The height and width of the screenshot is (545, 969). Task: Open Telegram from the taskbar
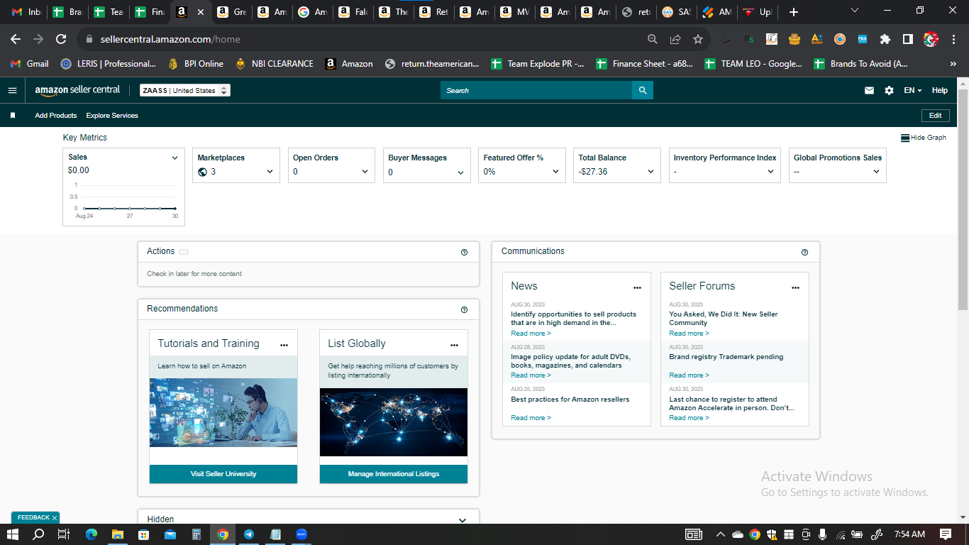[x=249, y=534]
